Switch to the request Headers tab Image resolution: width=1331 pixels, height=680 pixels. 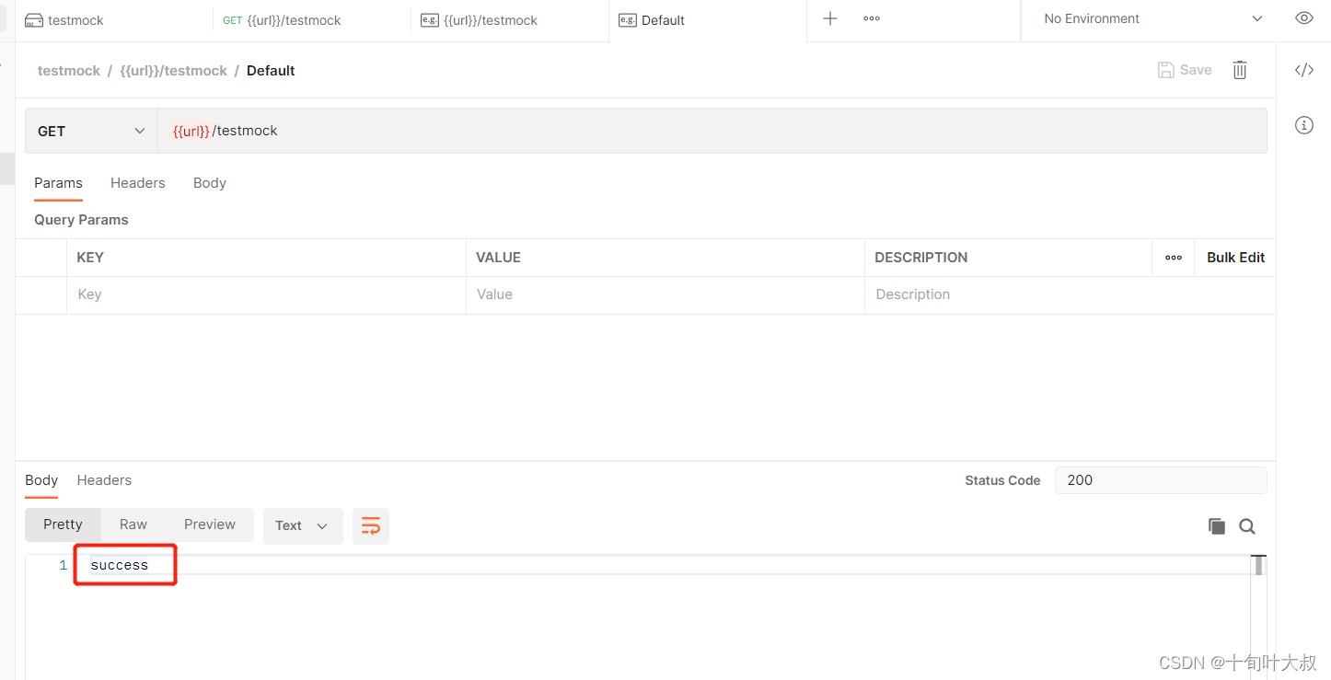click(137, 183)
